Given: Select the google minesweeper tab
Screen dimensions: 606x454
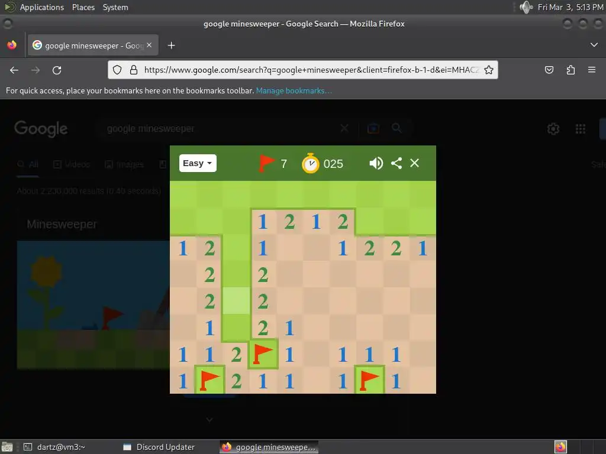Looking at the screenshot, I should (93, 46).
